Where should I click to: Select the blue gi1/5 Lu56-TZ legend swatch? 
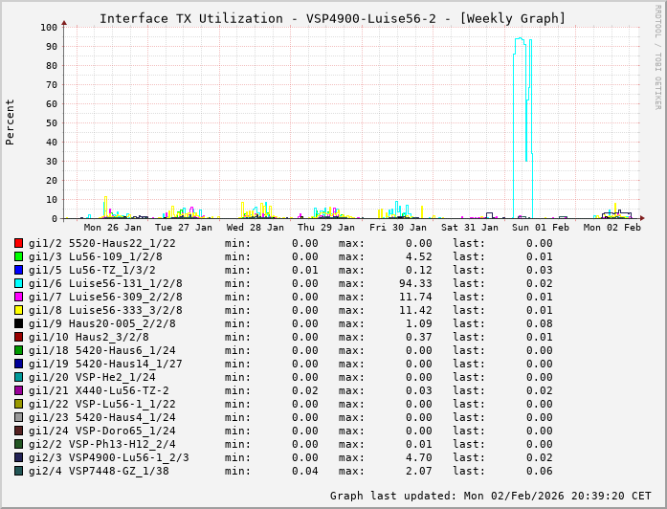tap(18, 270)
